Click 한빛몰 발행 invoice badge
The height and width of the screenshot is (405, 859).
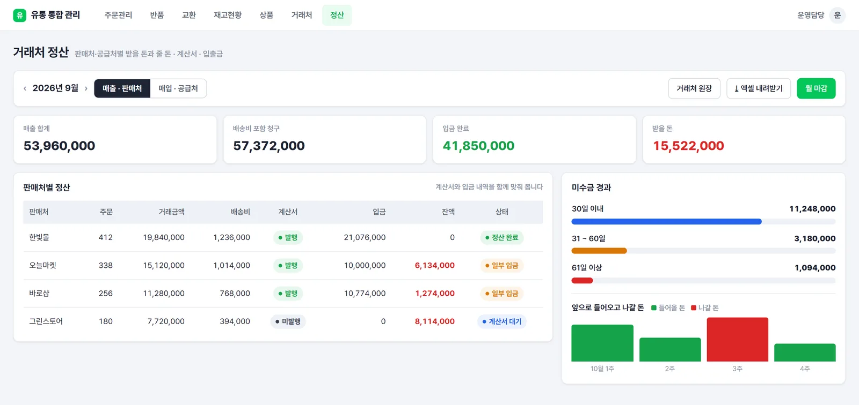pos(288,237)
